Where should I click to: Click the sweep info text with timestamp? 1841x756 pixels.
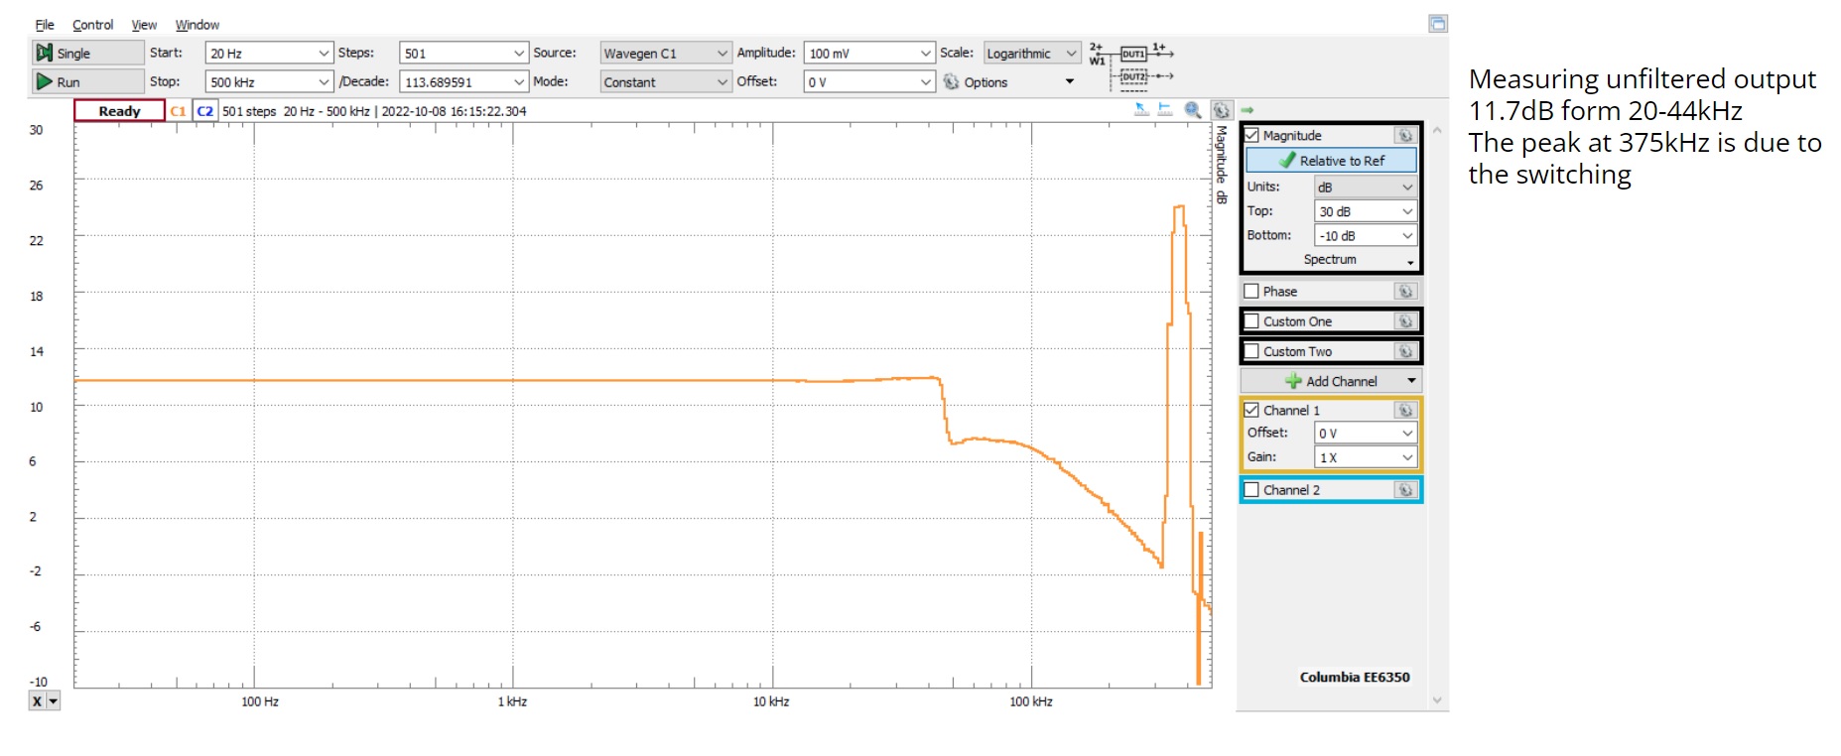[x=374, y=111]
